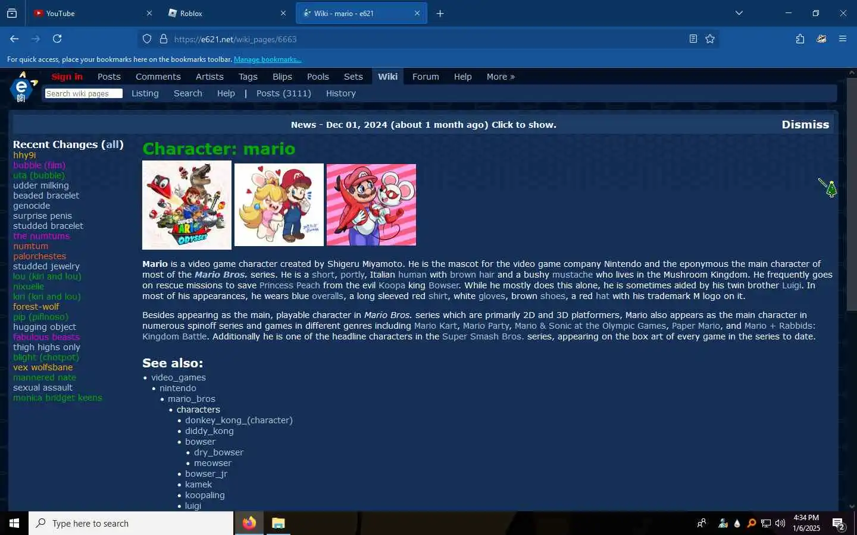Open the Artists menu item
The width and height of the screenshot is (857, 535).
[x=209, y=77]
